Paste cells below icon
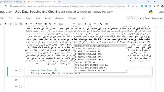This screenshot has width=164, height=92. 20,24
